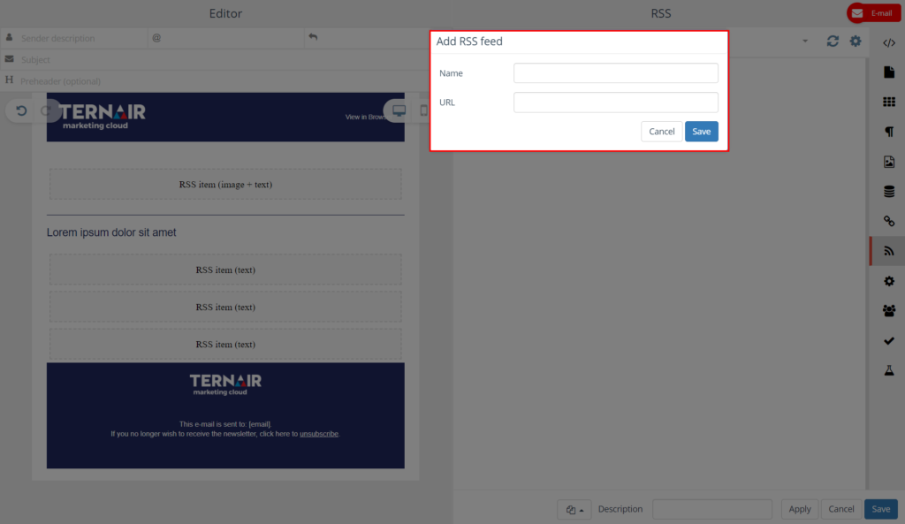The image size is (905, 524).
Task: Save the new RSS feed in dialog
Action: (x=701, y=132)
